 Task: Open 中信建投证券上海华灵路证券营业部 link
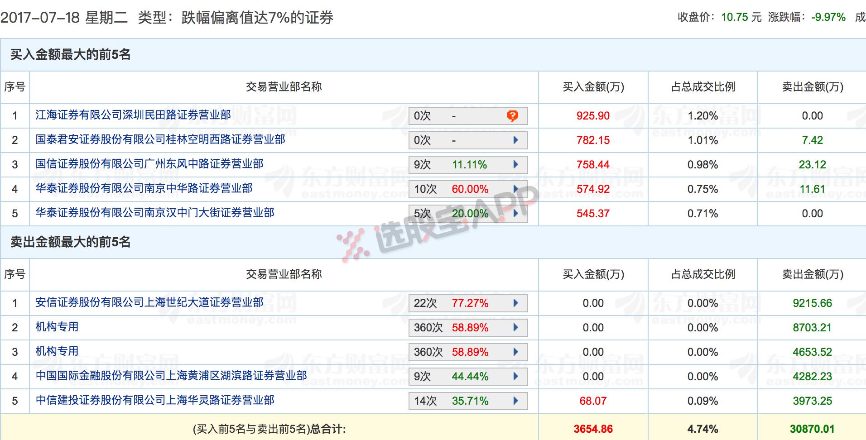155,401
